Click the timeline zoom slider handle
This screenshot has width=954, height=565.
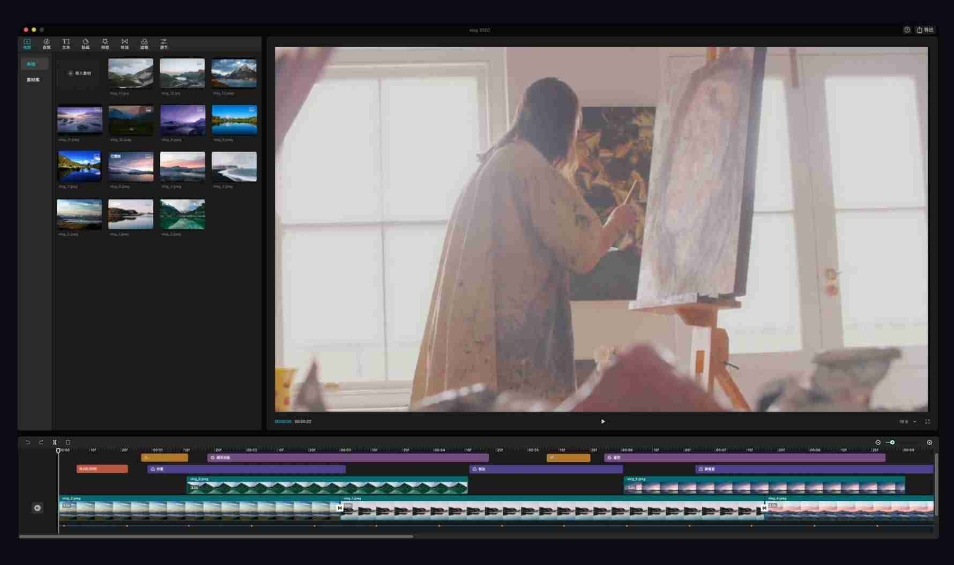pos(892,442)
